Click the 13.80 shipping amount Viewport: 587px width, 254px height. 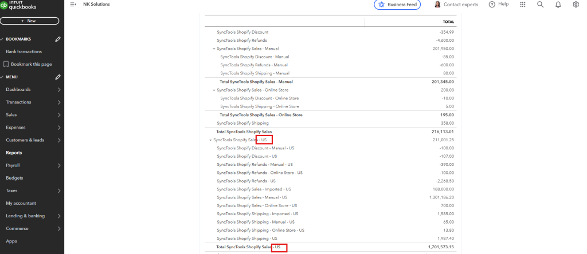448,230
